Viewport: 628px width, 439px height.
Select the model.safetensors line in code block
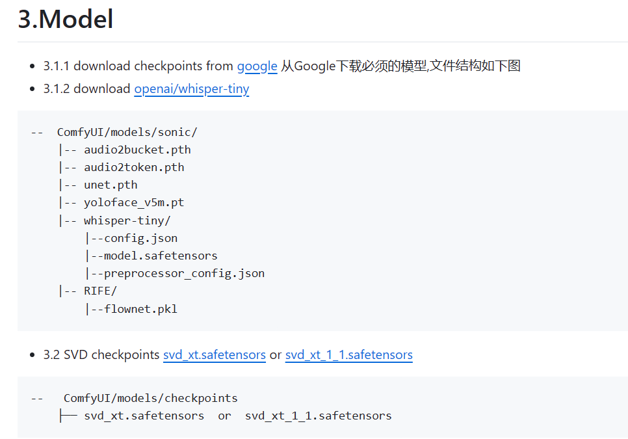tap(161, 256)
